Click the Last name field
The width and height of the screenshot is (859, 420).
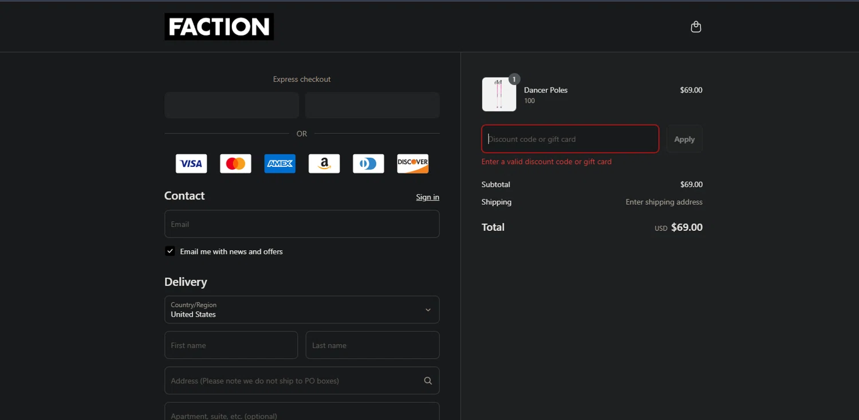coord(373,345)
